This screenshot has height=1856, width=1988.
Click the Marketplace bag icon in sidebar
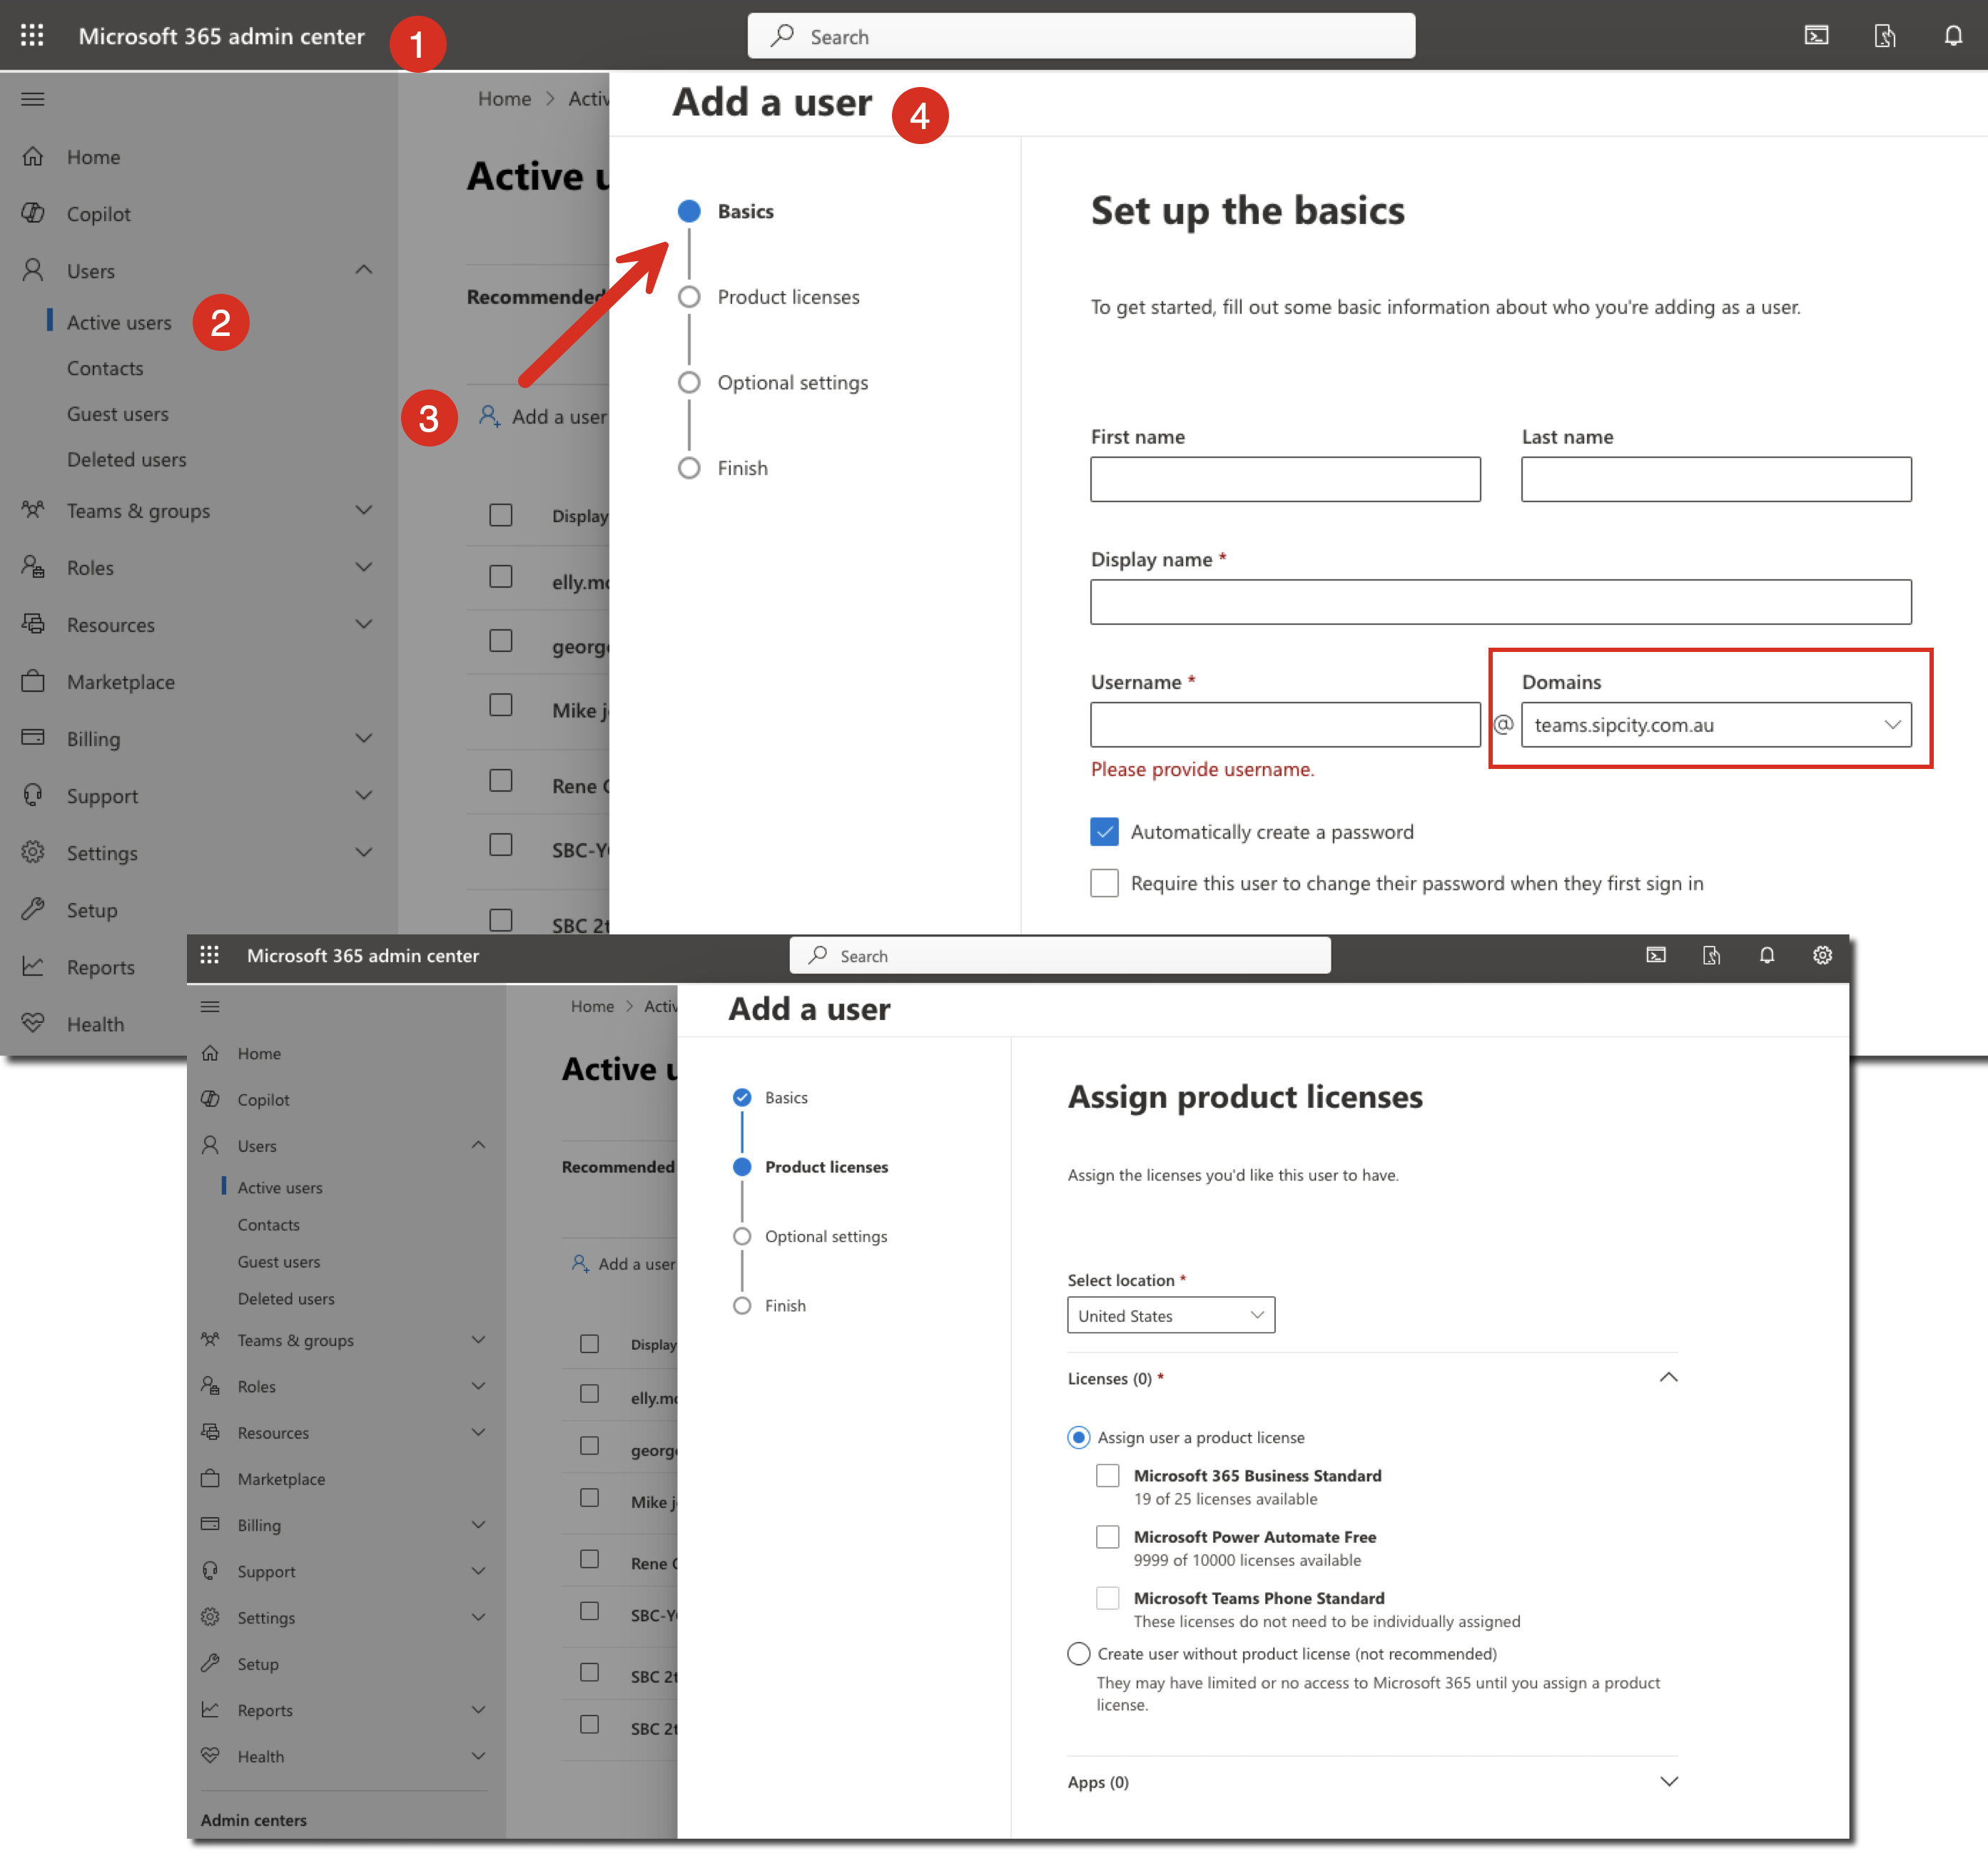point(33,682)
